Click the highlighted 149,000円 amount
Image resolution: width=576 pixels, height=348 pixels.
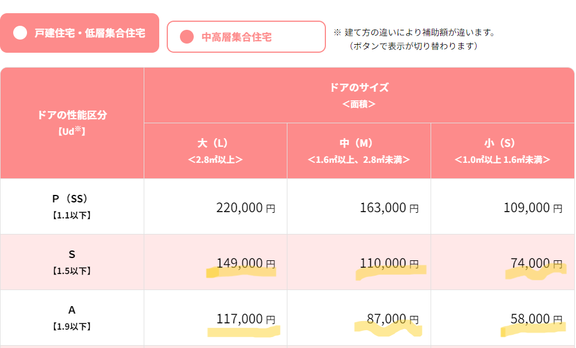click(x=245, y=263)
